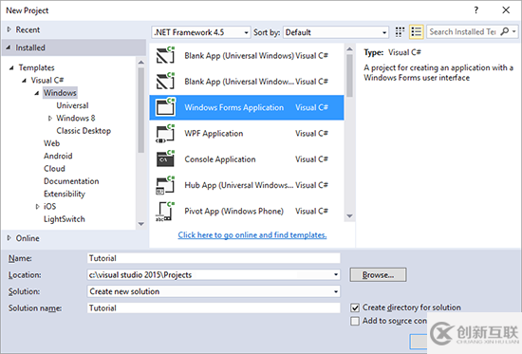This screenshot has height=354, width=522.
Task: Select the second Blank App (Universal Window...) name
Action: coord(239,82)
